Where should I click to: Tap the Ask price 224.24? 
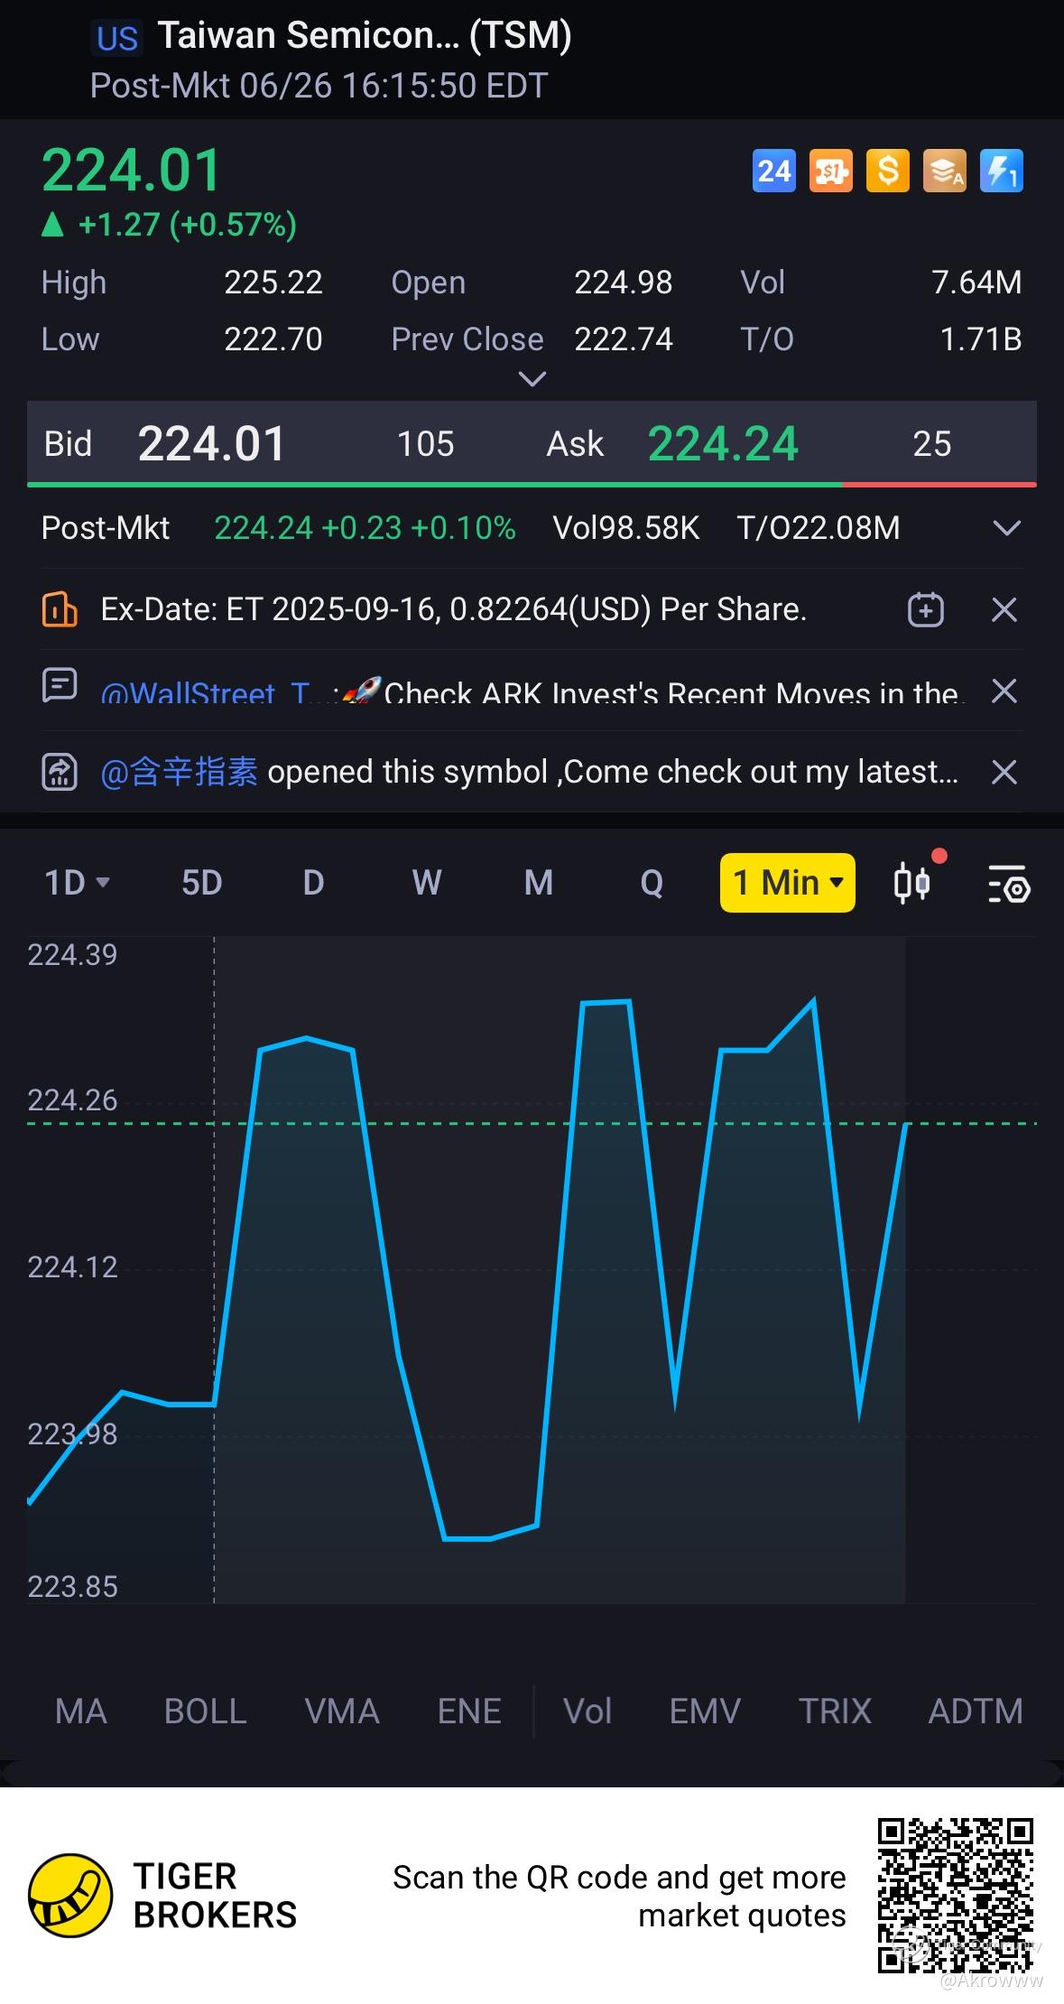(723, 443)
